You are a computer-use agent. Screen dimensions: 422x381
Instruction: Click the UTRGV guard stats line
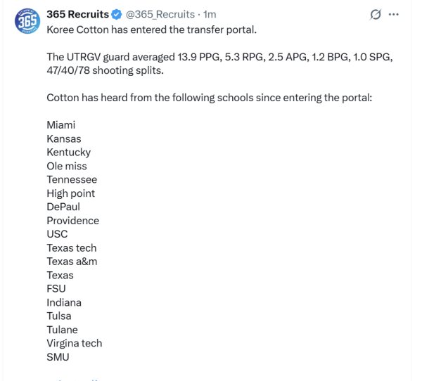pos(219,63)
